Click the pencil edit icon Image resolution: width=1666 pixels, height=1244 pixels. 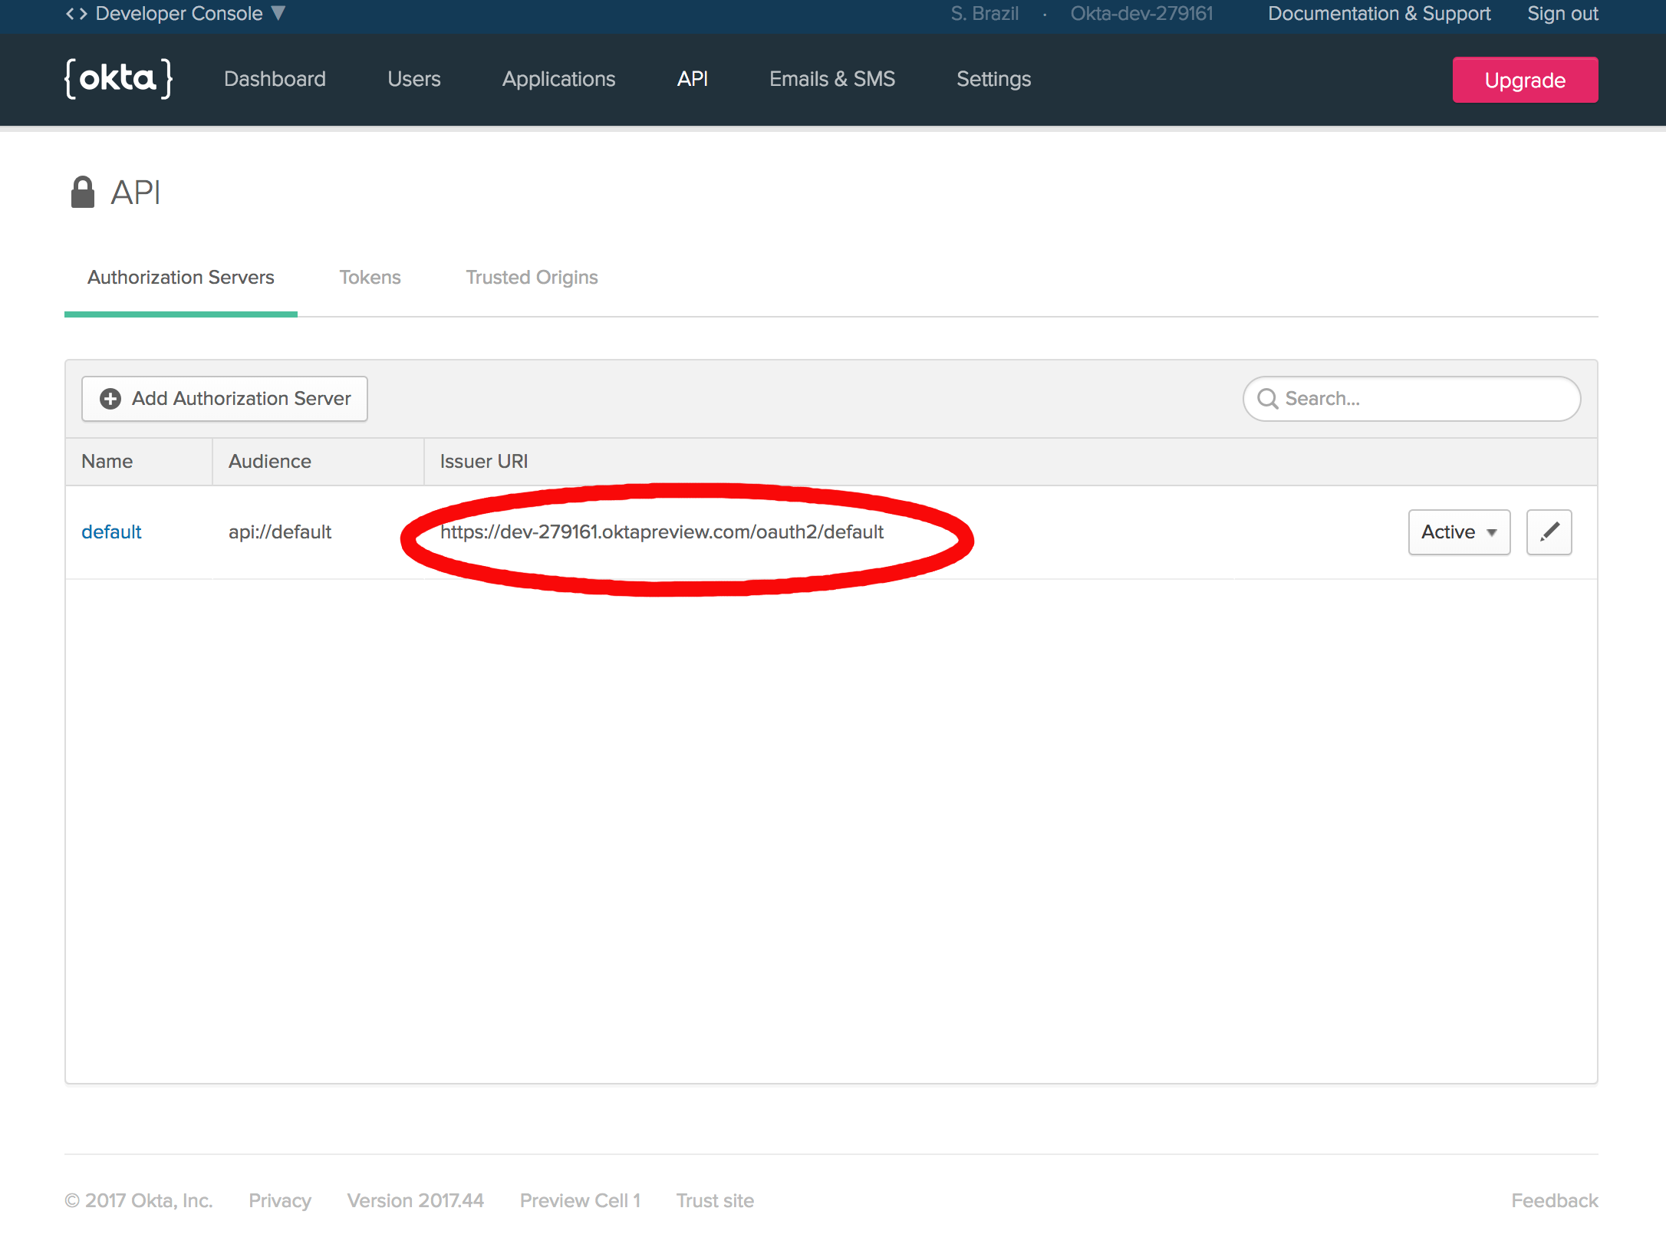coord(1549,531)
